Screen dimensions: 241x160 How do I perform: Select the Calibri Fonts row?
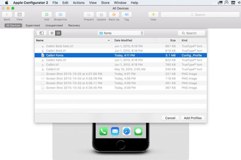[x=120, y=55]
